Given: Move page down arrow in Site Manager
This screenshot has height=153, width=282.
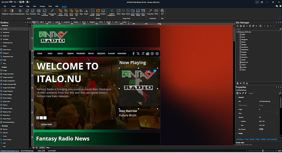Looking at the screenshot, I should point(268,26).
